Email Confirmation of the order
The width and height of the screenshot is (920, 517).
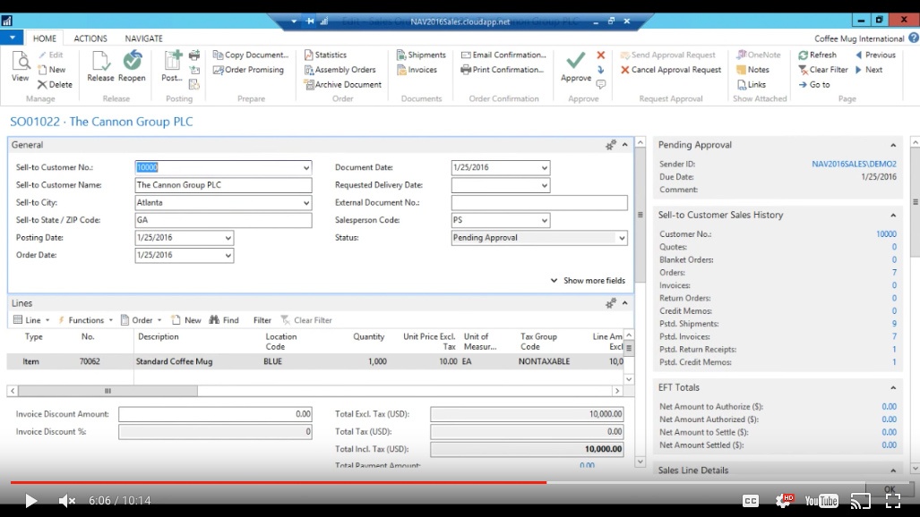503,55
